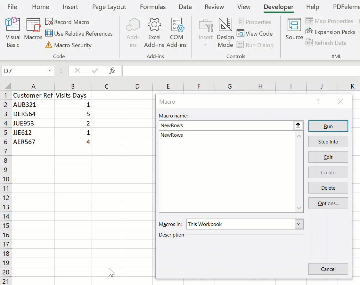Open Map Properties
The height and width of the screenshot is (285, 360).
coord(329,21)
